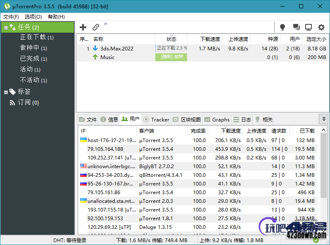Select the 3ds.Max.2022 torrent row
The height and width of the screenshot is (245, 330).
point(203,49)
